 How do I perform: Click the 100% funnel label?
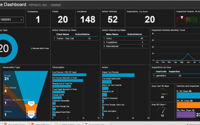[31, 115]
